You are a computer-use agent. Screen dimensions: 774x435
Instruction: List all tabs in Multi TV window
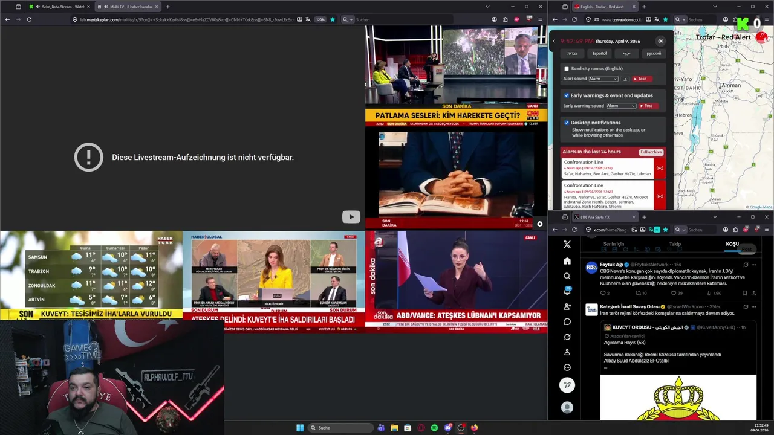(x=487, y=7)
